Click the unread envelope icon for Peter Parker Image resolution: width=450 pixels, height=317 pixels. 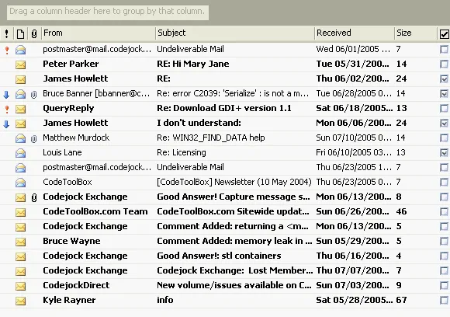coord(20,64)
